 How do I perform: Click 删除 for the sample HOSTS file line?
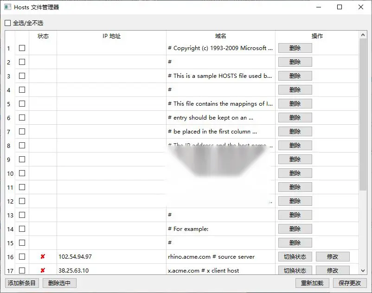click(x=295, y=76)
